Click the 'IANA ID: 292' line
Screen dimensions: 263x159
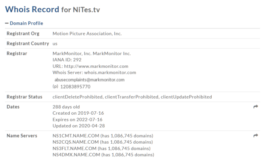pyautogui.click(x=67, y=60)
